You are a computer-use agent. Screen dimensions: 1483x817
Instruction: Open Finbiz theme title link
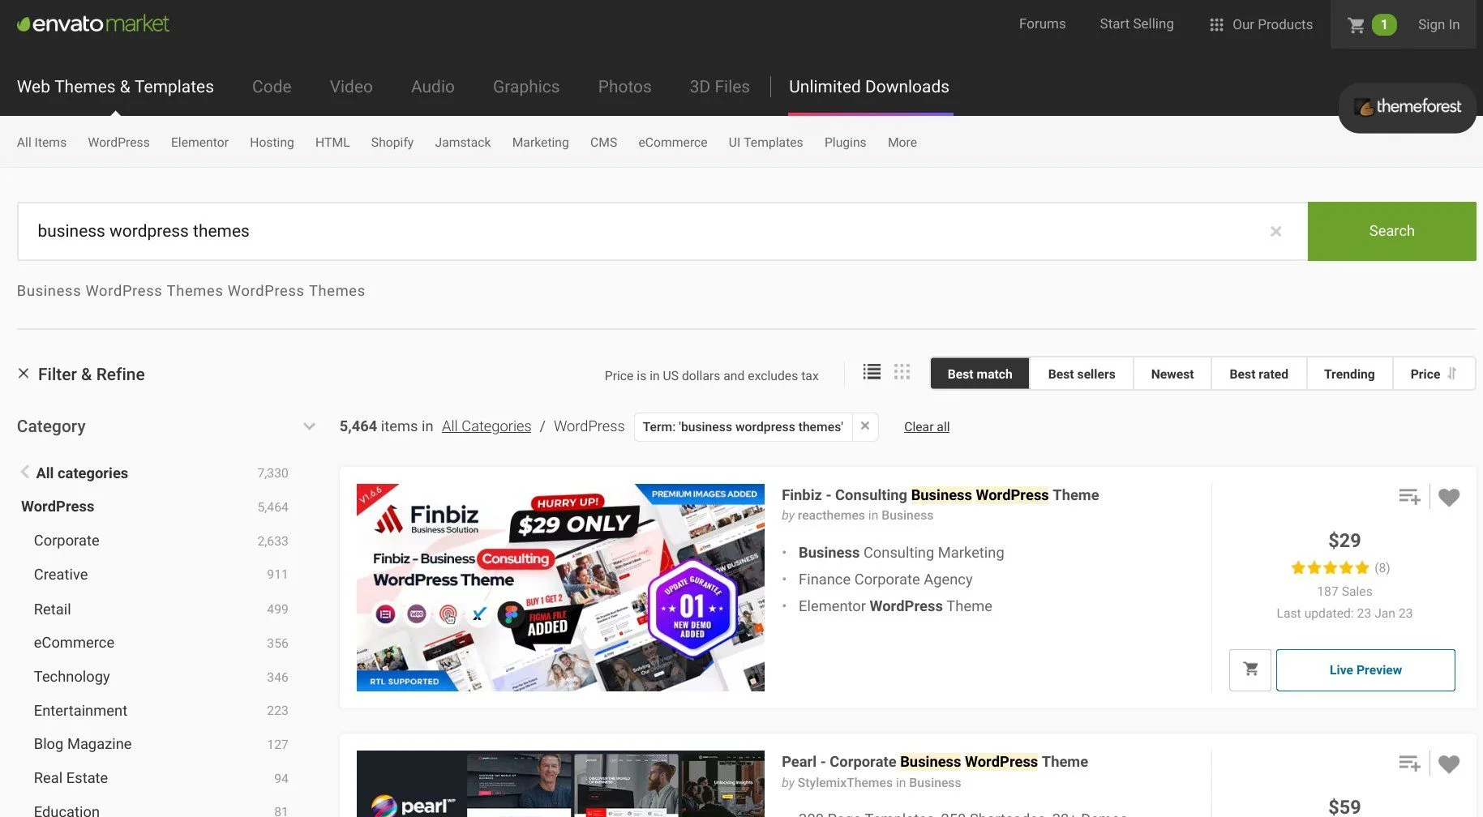tap(940, 495)
